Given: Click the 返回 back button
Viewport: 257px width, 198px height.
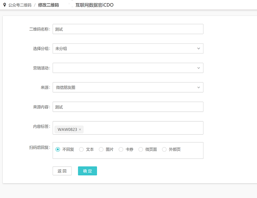Looking at the screenshot, I should tap(62, 171).
